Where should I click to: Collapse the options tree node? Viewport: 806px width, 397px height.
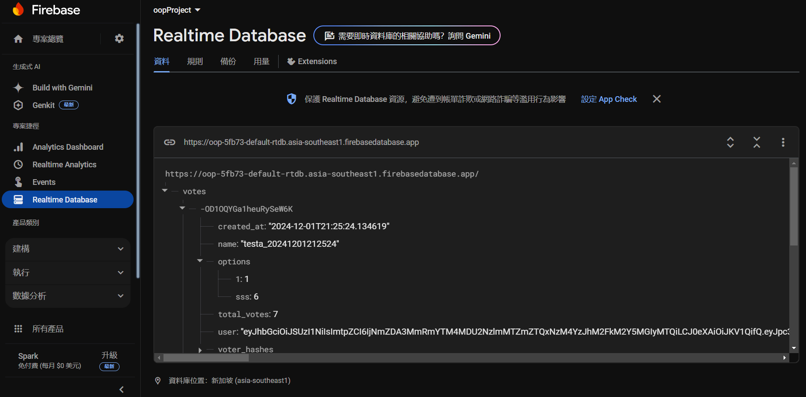pos(200,261)
